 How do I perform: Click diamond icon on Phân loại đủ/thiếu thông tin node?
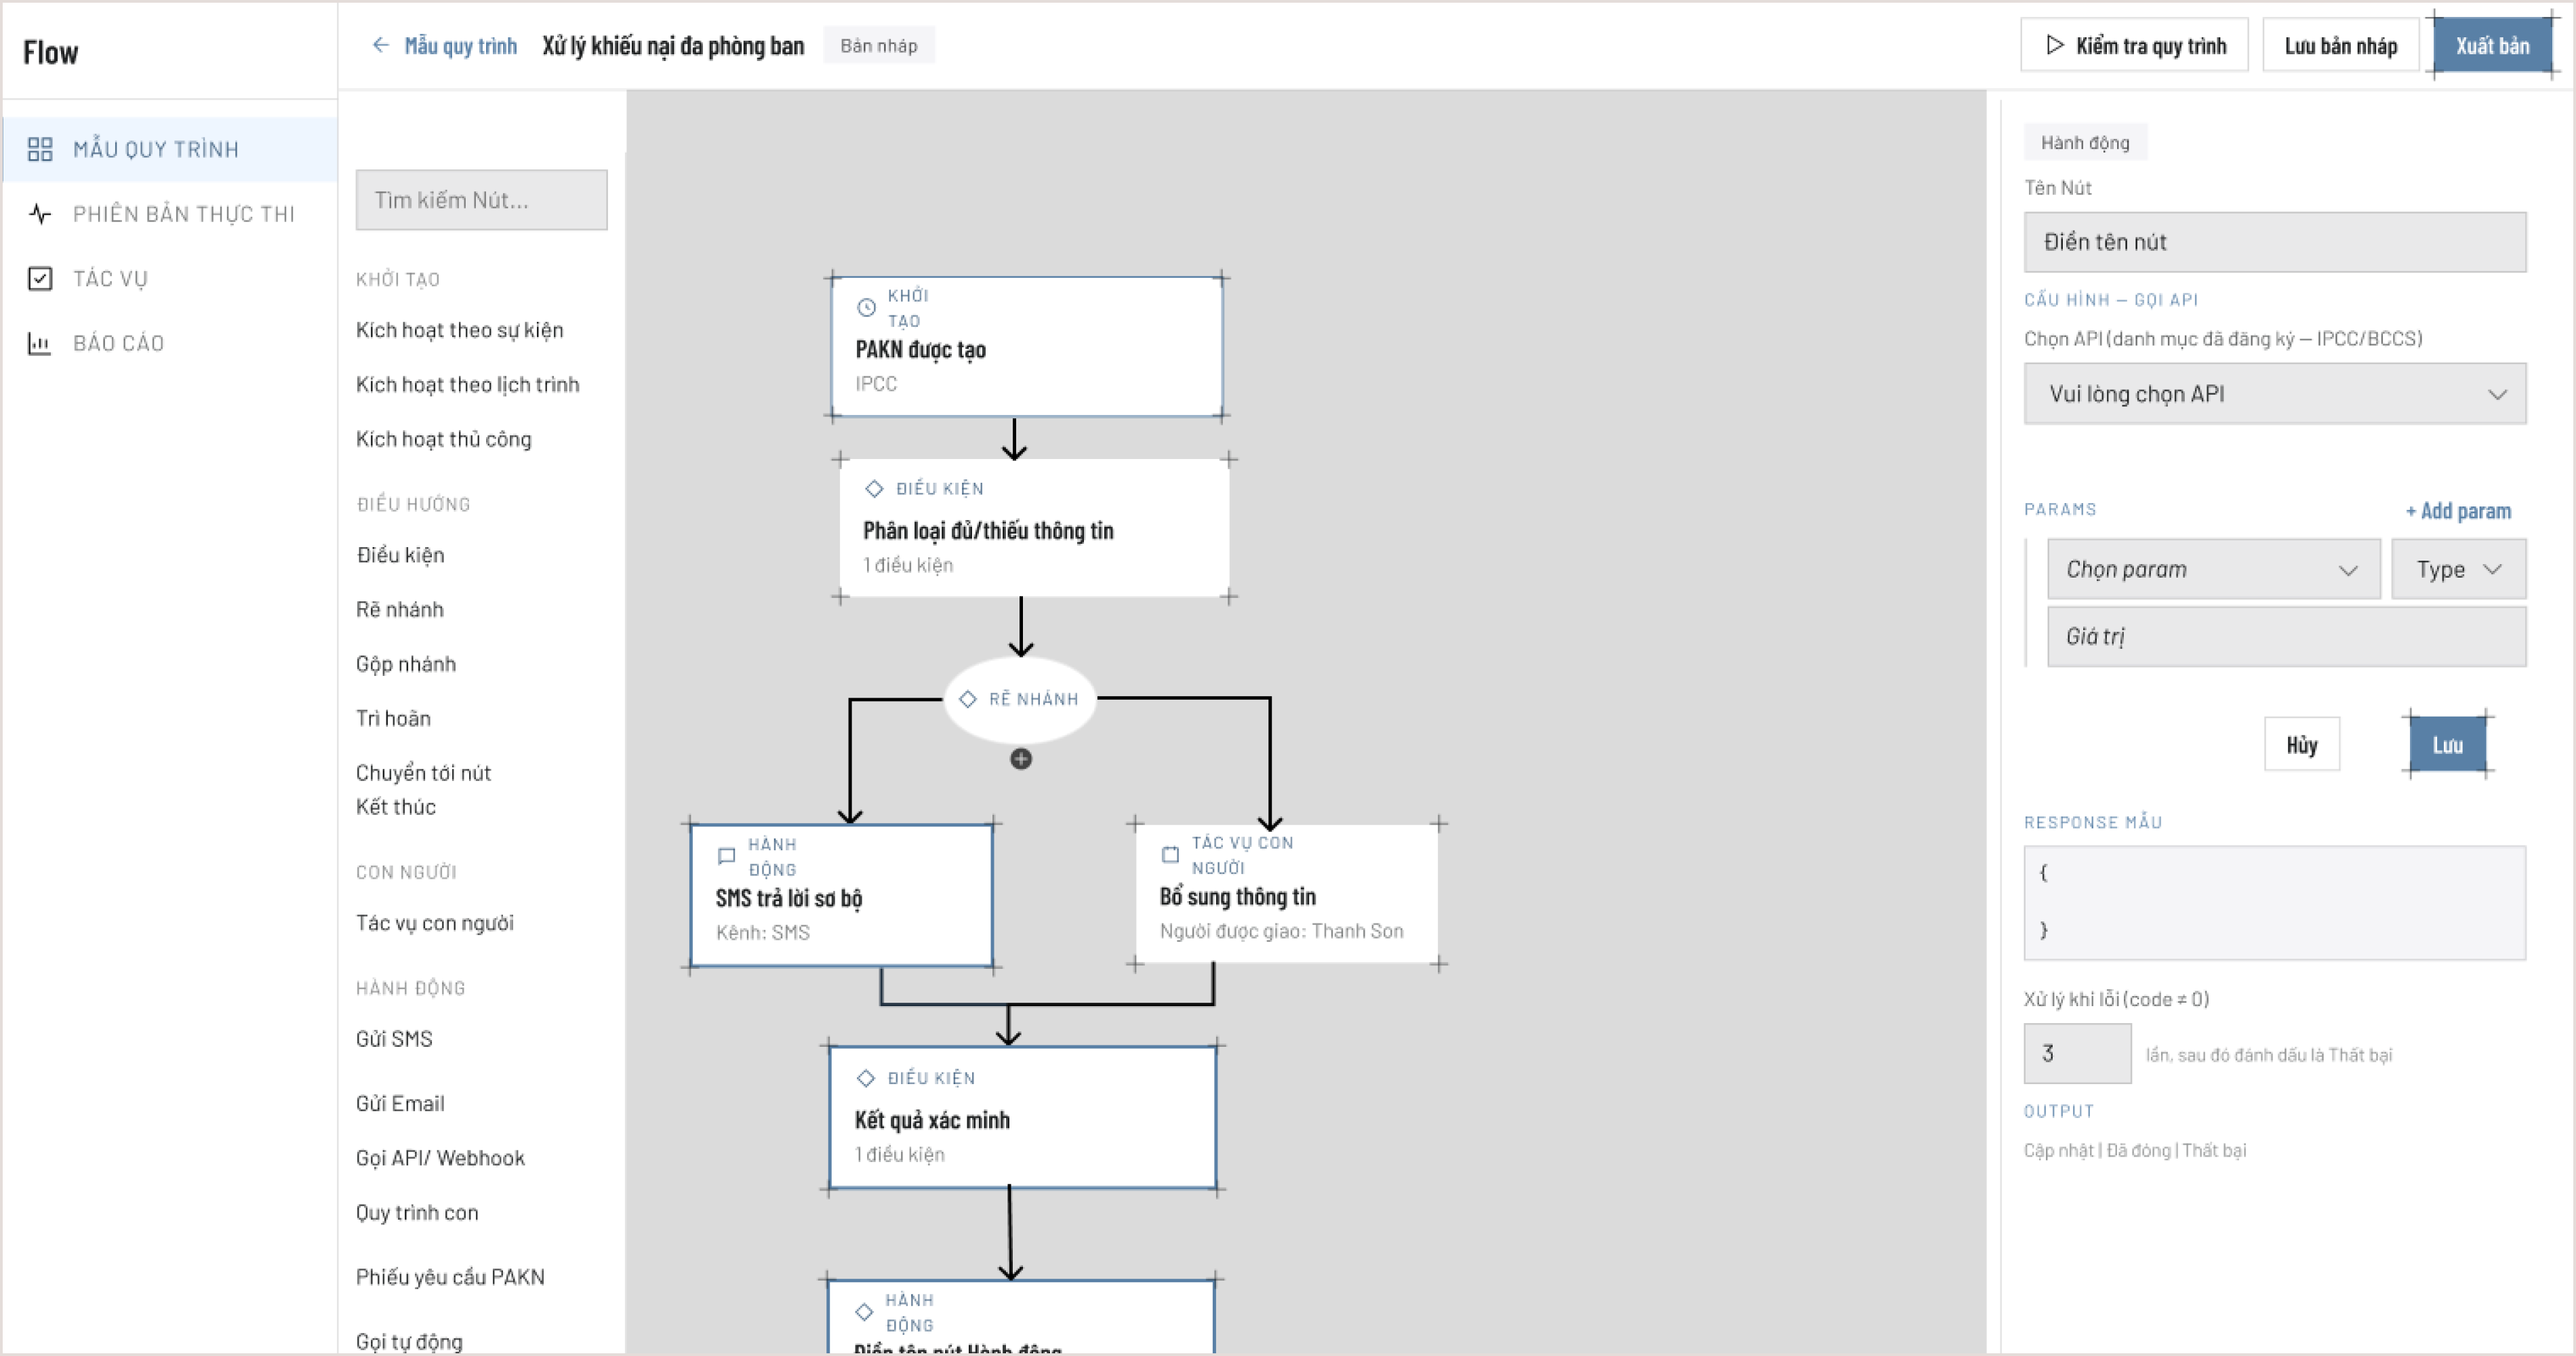coord(874,488)
